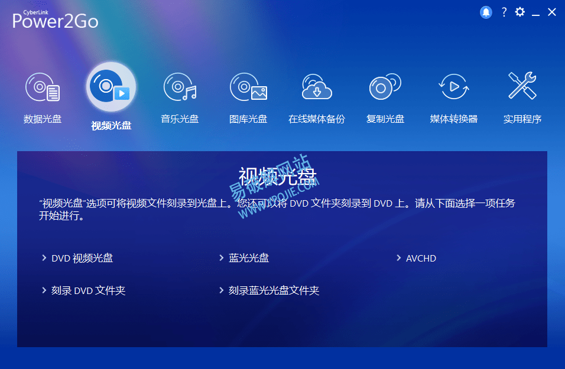Open settings with the gear icon
Viewport: 565px width, 369px height.
tap(519, 12)
